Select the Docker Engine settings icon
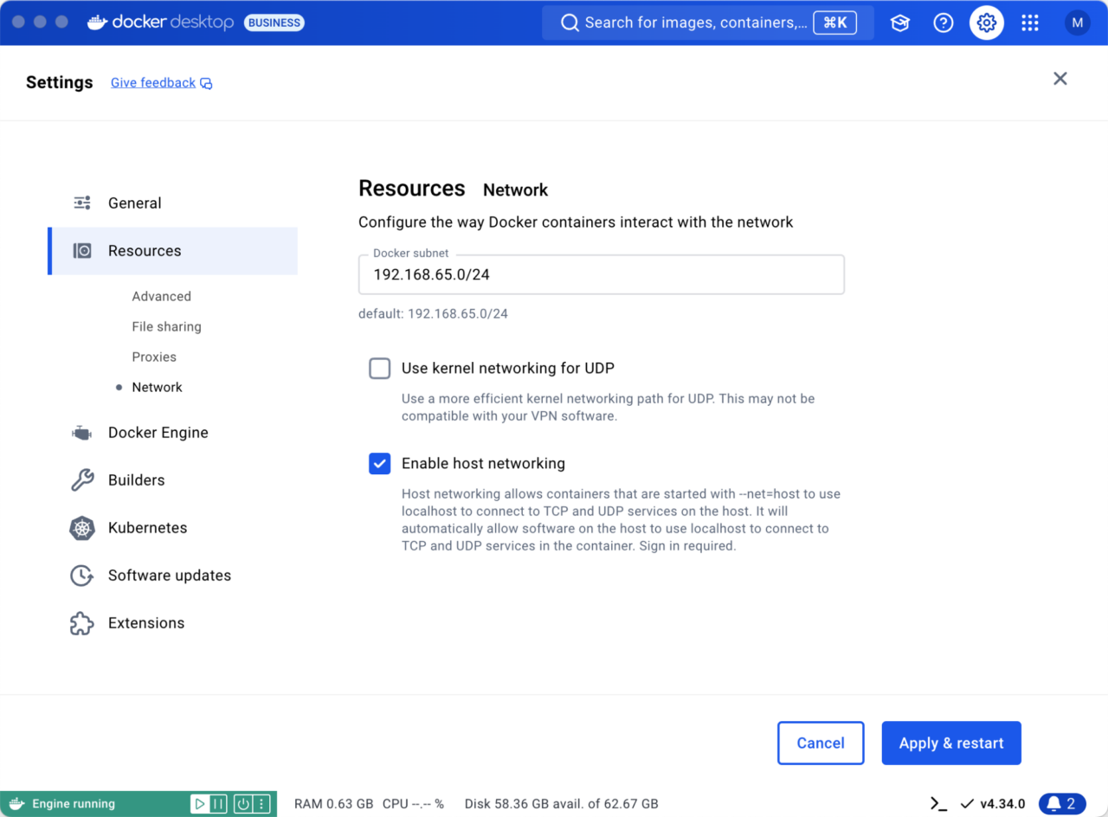This screenshot has height=817, width=1108. (81, 432)
